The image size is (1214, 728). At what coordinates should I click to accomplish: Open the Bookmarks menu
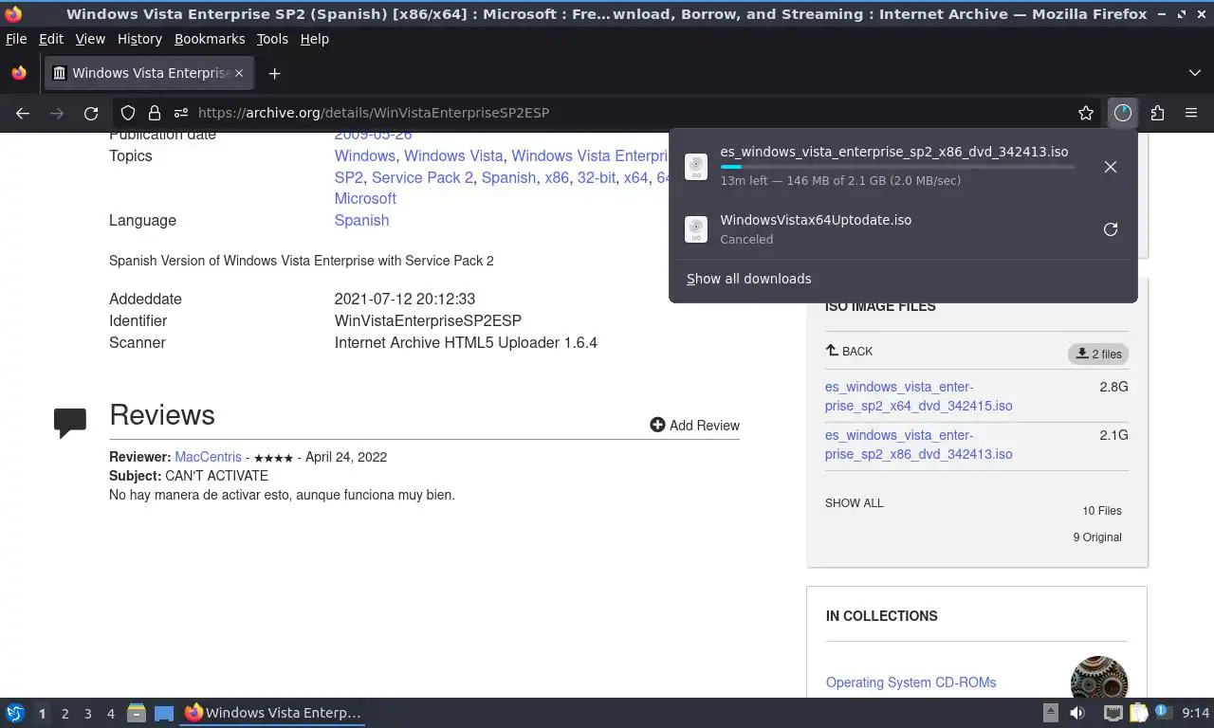(210, 39)
